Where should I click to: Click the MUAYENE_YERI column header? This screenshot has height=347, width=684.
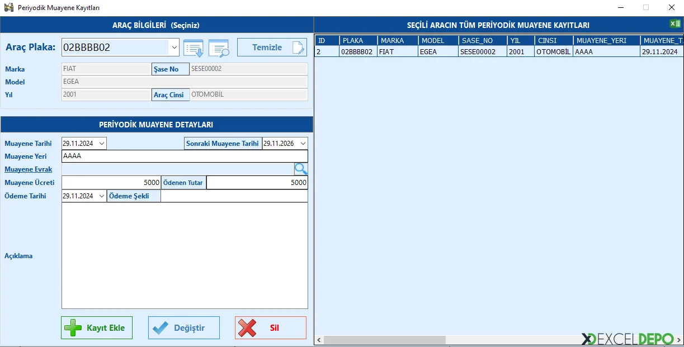click(x=606, y=41)
